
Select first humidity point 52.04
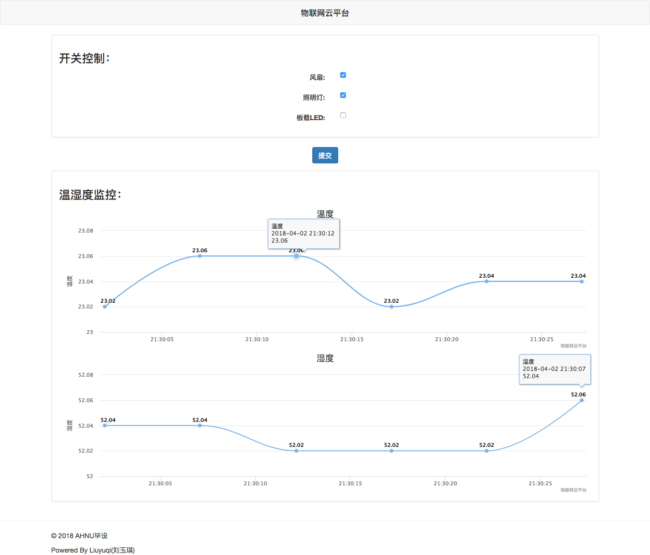pyautogui.click(x=105, y=426)
